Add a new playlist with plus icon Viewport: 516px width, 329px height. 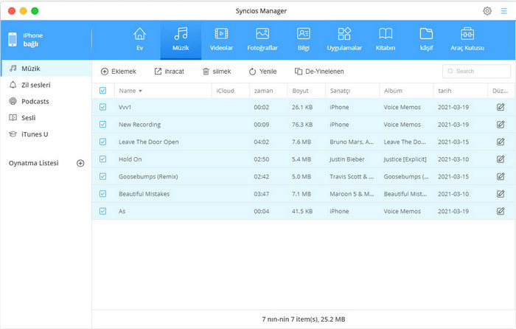click(x=80, y=163)
